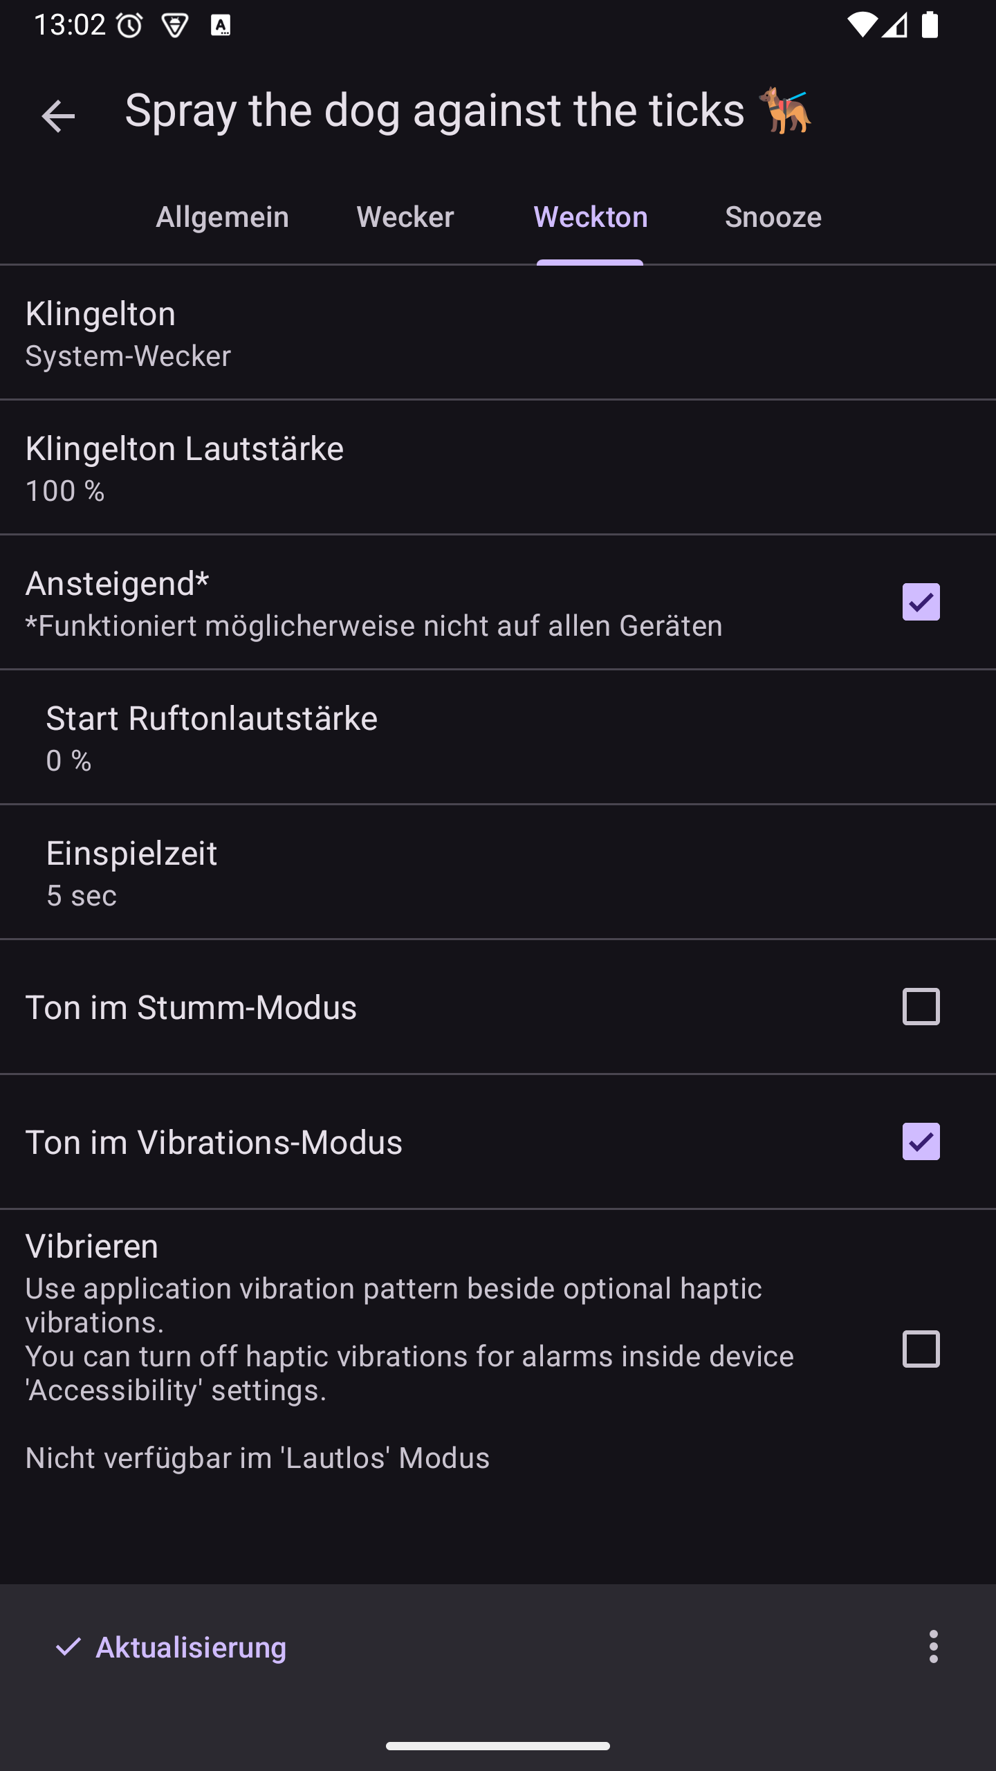Tap the dog emoji in the title
The width and height of the screenshot is (996, 1771).
point(784,111)
